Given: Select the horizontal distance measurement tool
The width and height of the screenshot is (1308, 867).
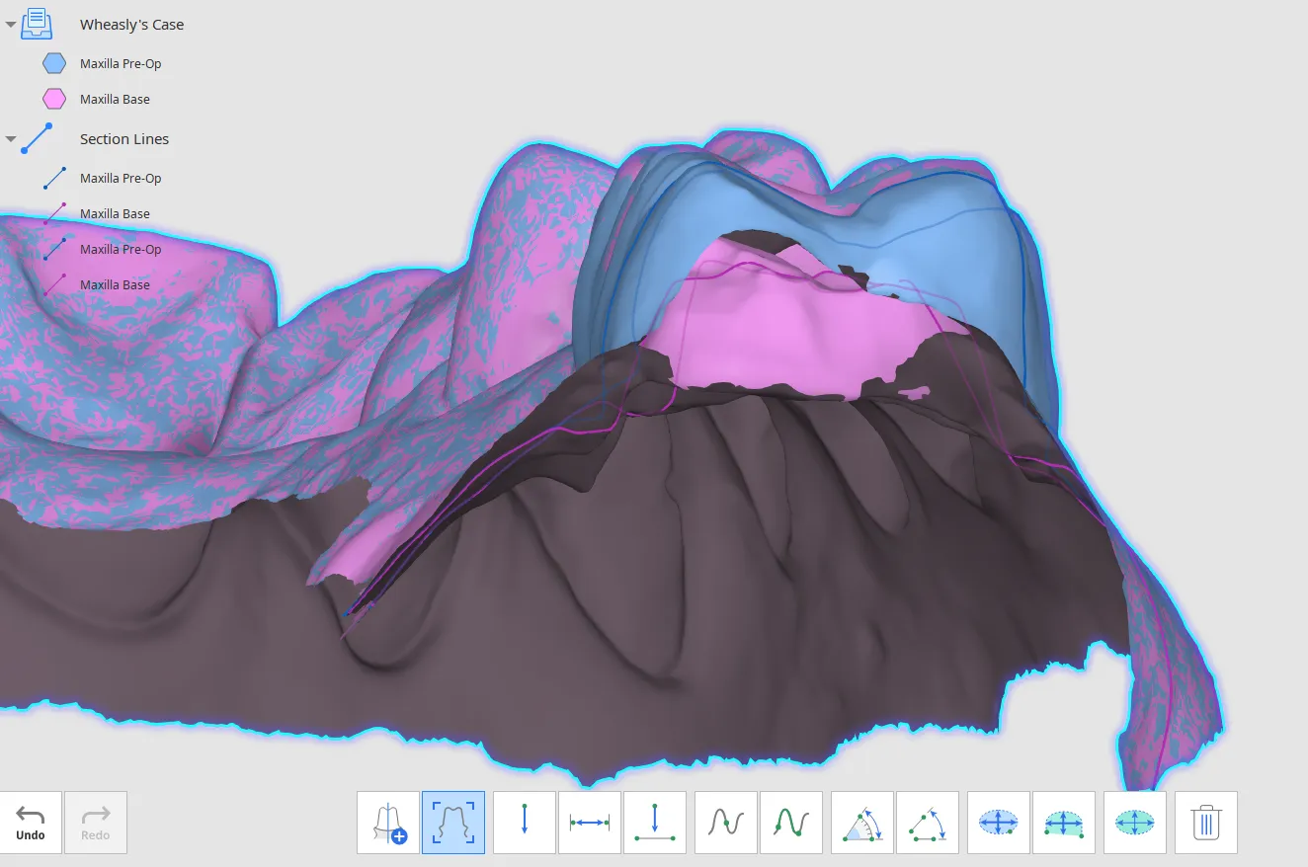Looking at the screenshot, I should click(x=590, y=823).
